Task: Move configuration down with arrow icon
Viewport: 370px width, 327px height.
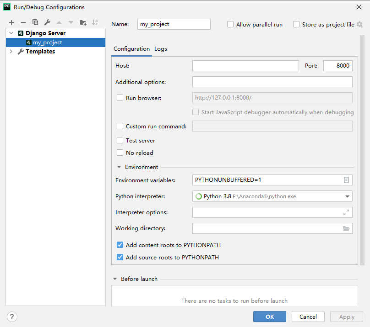Action: (x=71, y=22)
